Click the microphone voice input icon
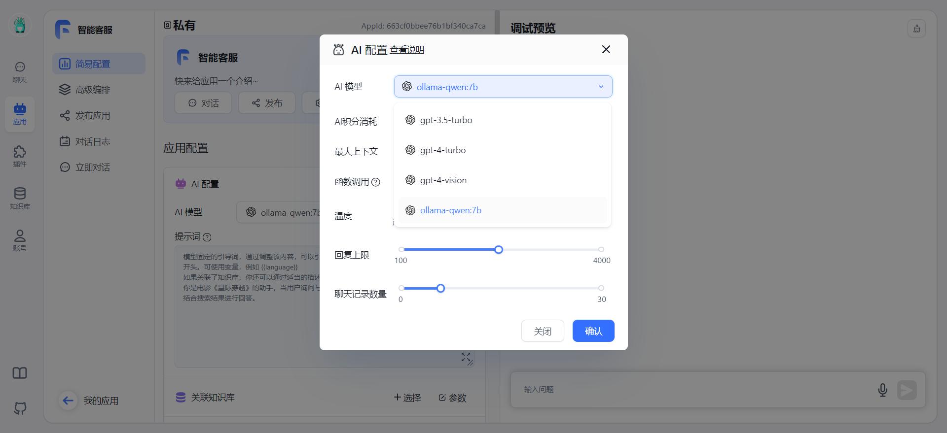947x433 pixels. point(882,390)
